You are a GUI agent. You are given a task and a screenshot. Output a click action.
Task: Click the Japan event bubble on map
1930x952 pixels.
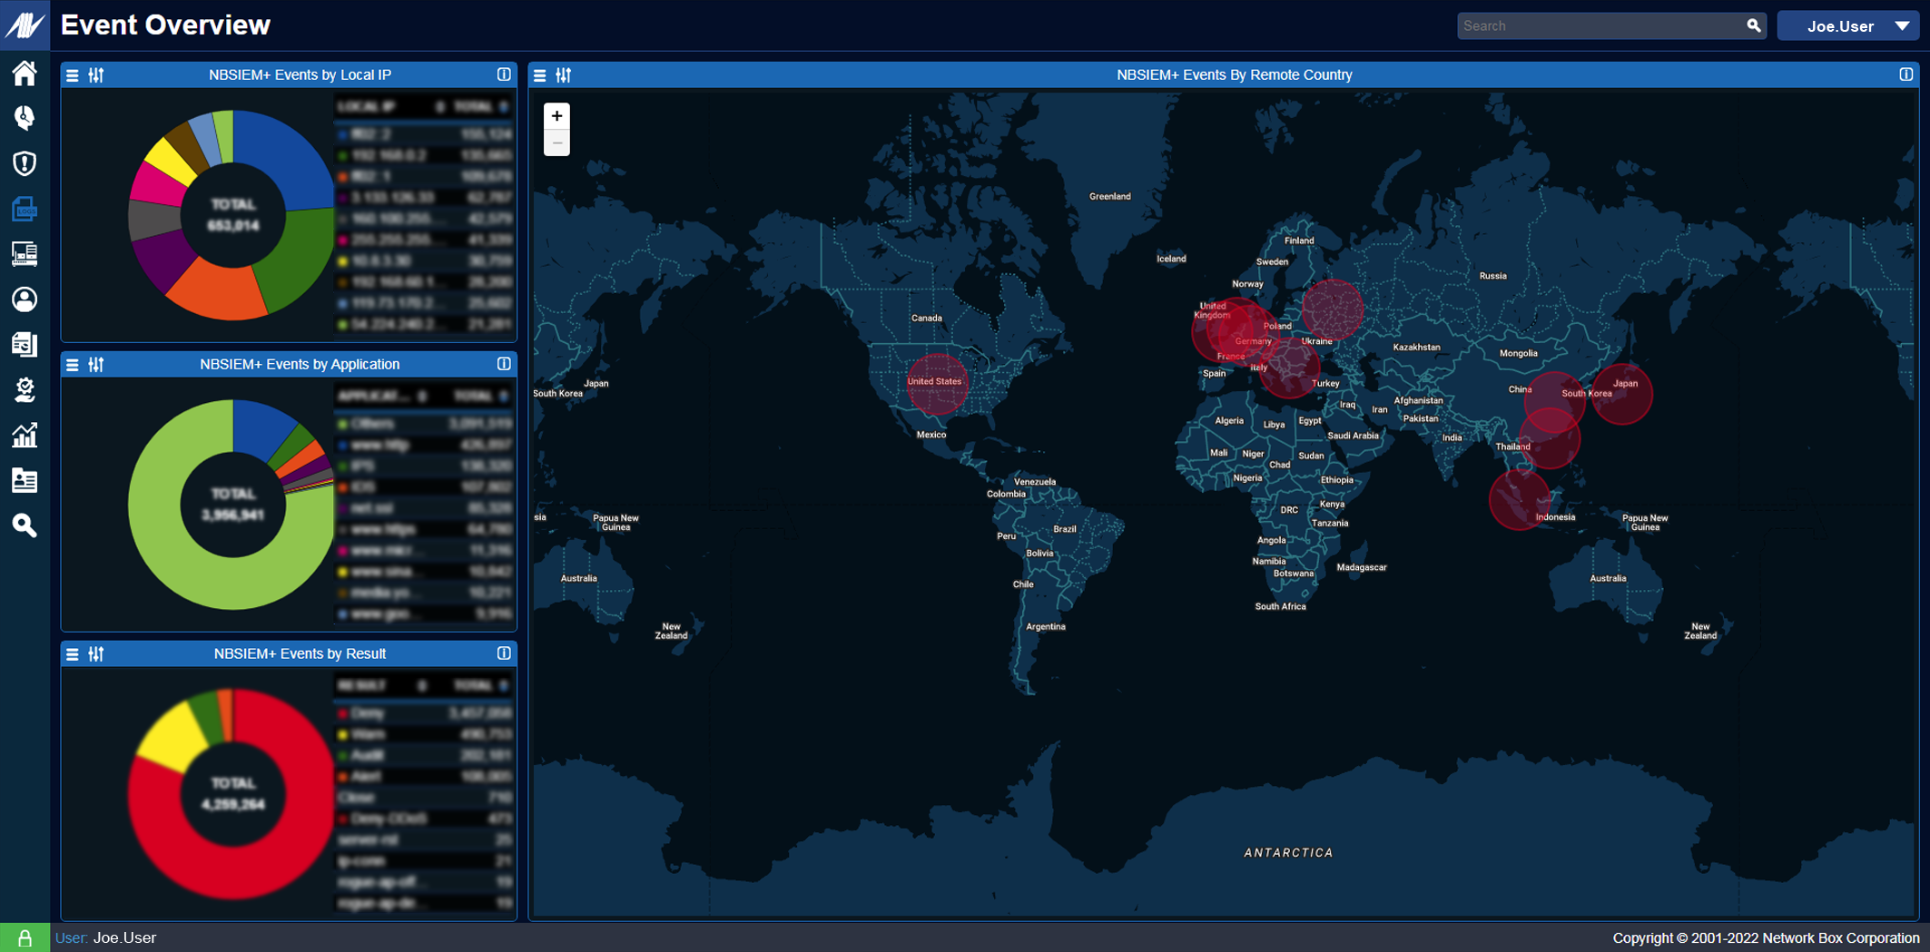[1622, 393]
